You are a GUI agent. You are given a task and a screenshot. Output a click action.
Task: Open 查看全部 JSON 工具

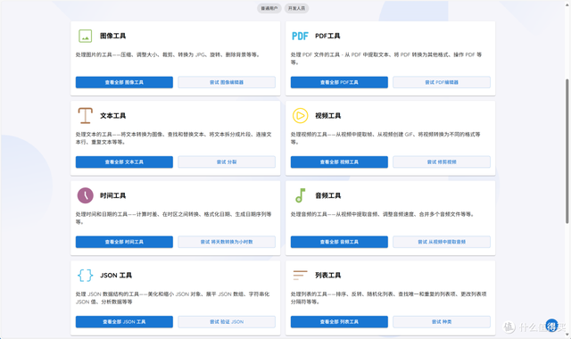click(x=124, y=321)
